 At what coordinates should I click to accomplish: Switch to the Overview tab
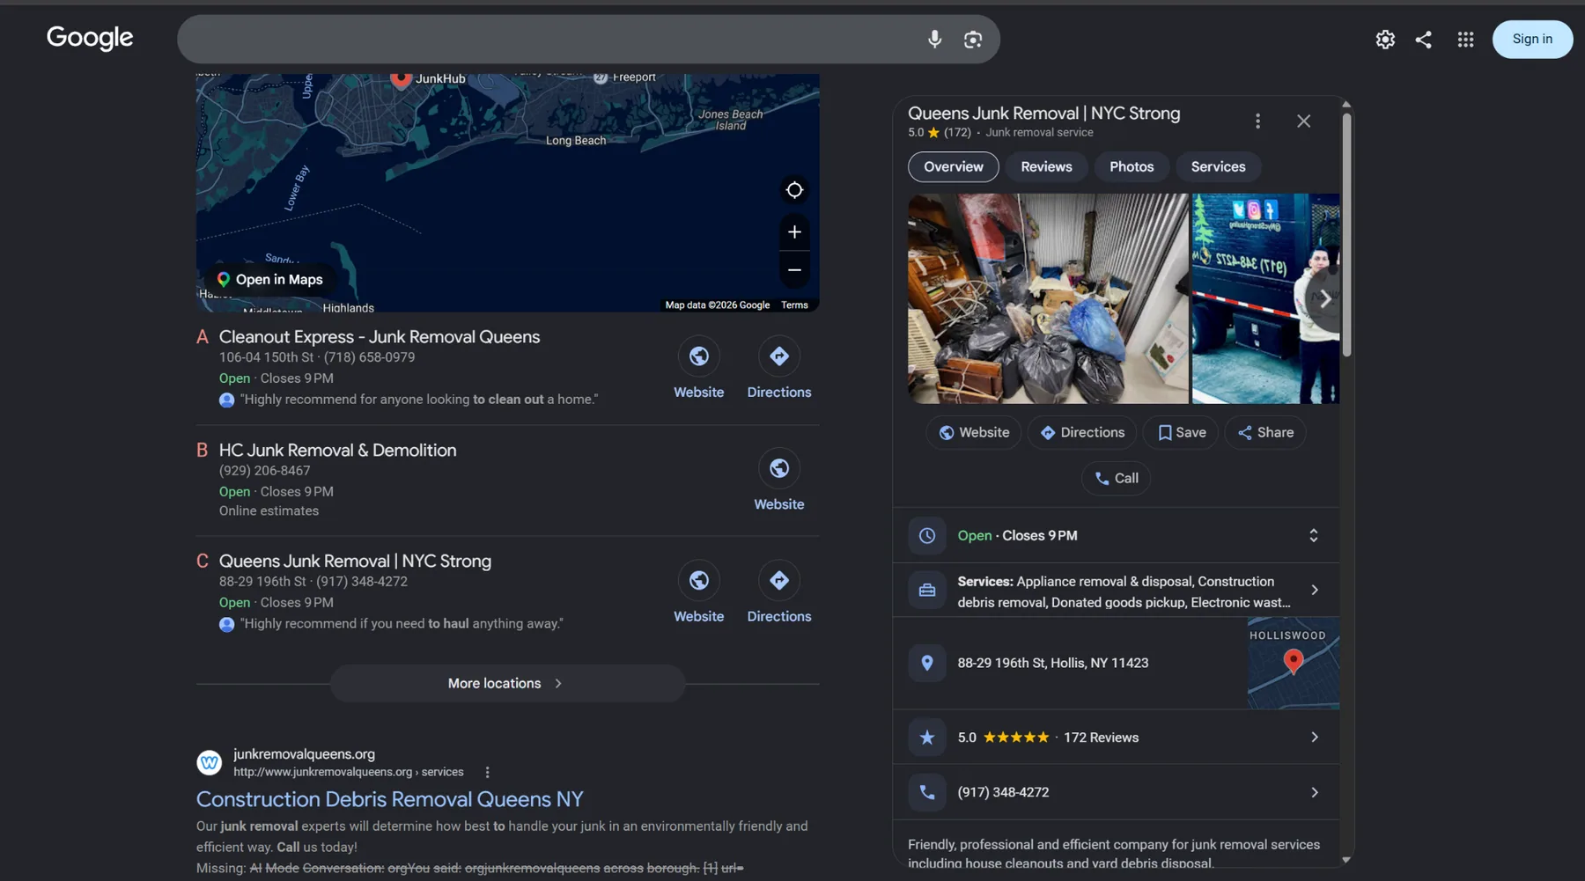tap(954, 167)
